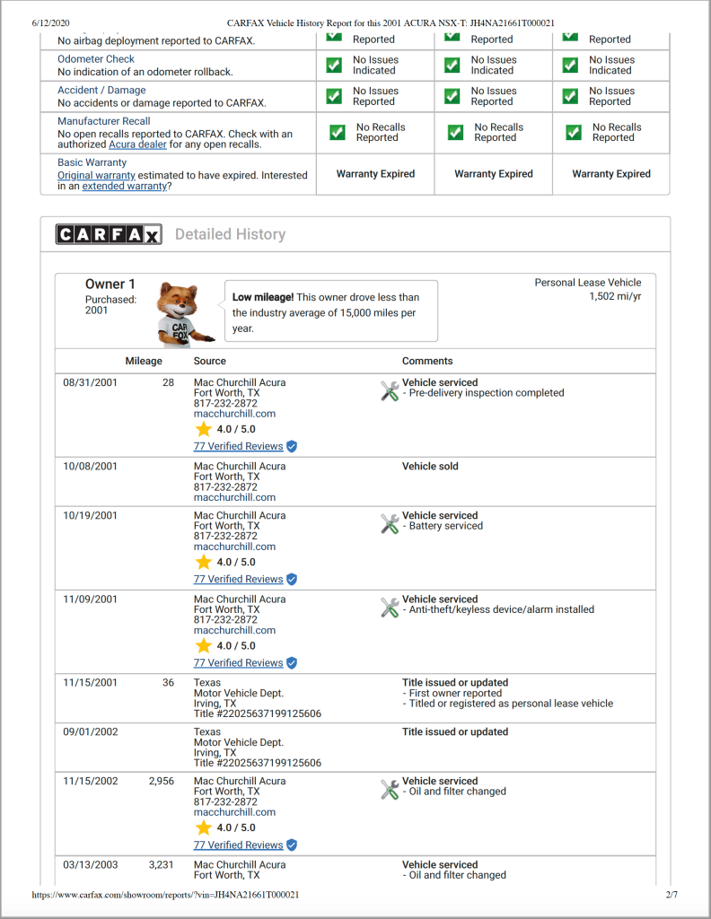Click star rating icon in 11/09/2001 entry
Screen dimensions: 711x919
click(x=204, y=645)
